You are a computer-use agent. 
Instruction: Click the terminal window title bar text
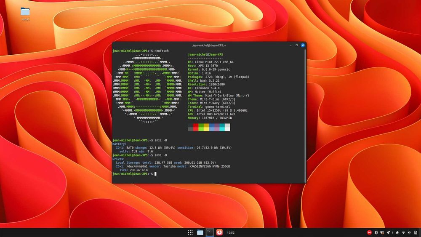209,45
